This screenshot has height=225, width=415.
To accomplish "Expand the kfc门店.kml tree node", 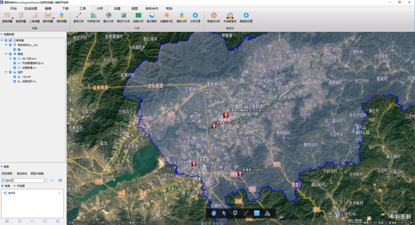I will [x=10, y=58].
